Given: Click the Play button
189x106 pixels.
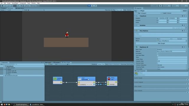Looking at the screenshot, I should 89,6.
